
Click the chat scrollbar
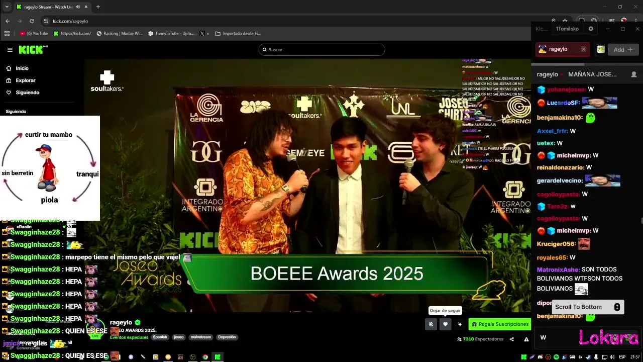(641, 221)
